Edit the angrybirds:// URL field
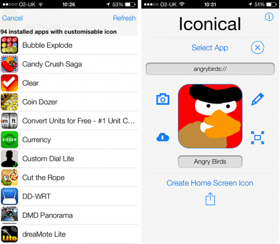The width and height of the screenshot is (280, 244). coord(210,69)
